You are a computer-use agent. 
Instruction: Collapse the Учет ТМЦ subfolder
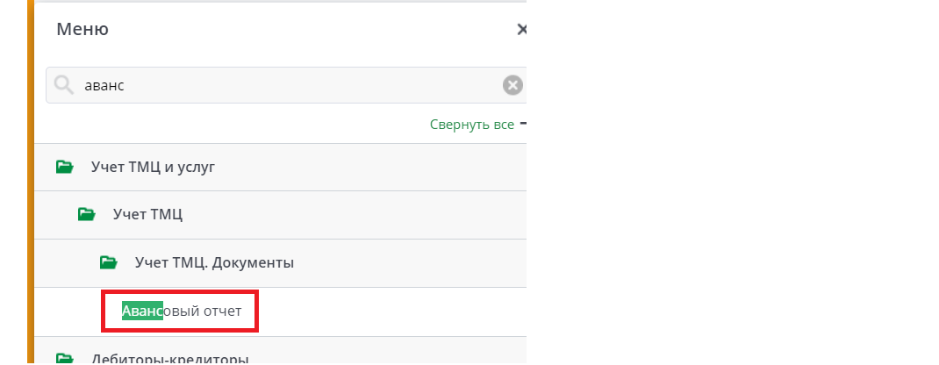click(147, 214)
